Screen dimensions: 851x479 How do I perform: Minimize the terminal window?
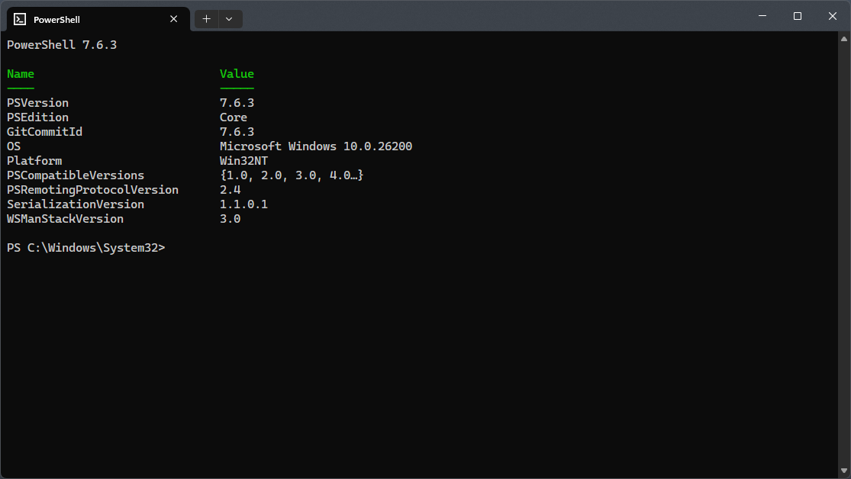click(762, 16)
